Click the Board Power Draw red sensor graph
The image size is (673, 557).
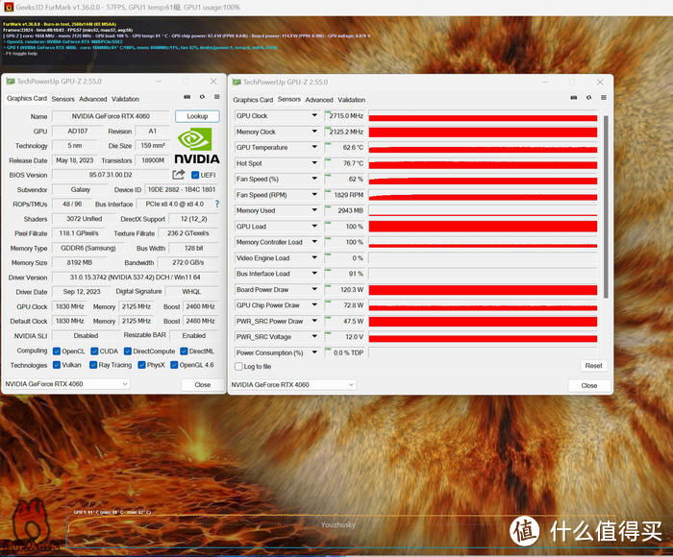483,290
